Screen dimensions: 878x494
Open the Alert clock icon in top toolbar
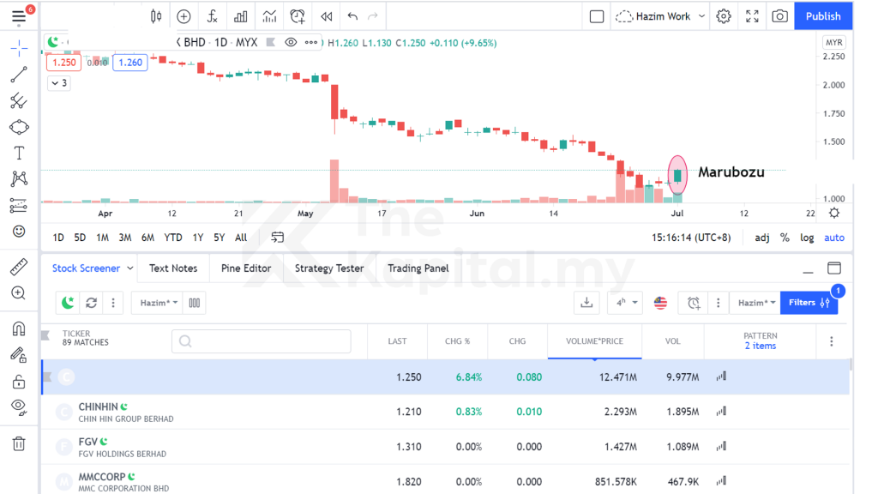pyautogui.click(x=298, y=16)
